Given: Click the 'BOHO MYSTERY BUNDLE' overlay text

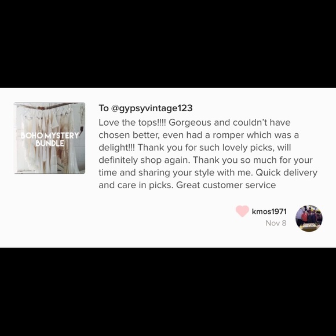Looking at the screenshot, I should pyautogui.click(x=50, y=139).
